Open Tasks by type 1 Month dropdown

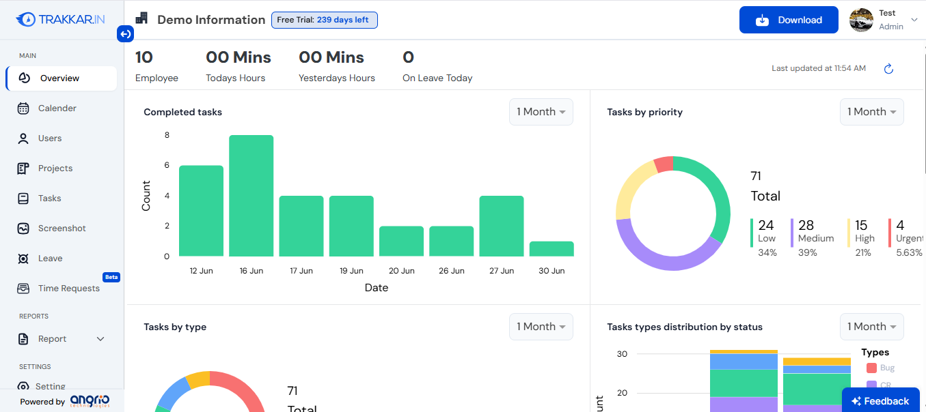pyautogui.click(x=541, y=327)
